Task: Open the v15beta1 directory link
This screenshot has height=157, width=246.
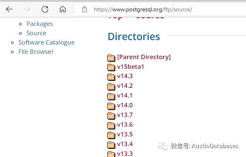Action: click(x=131, y=67)
